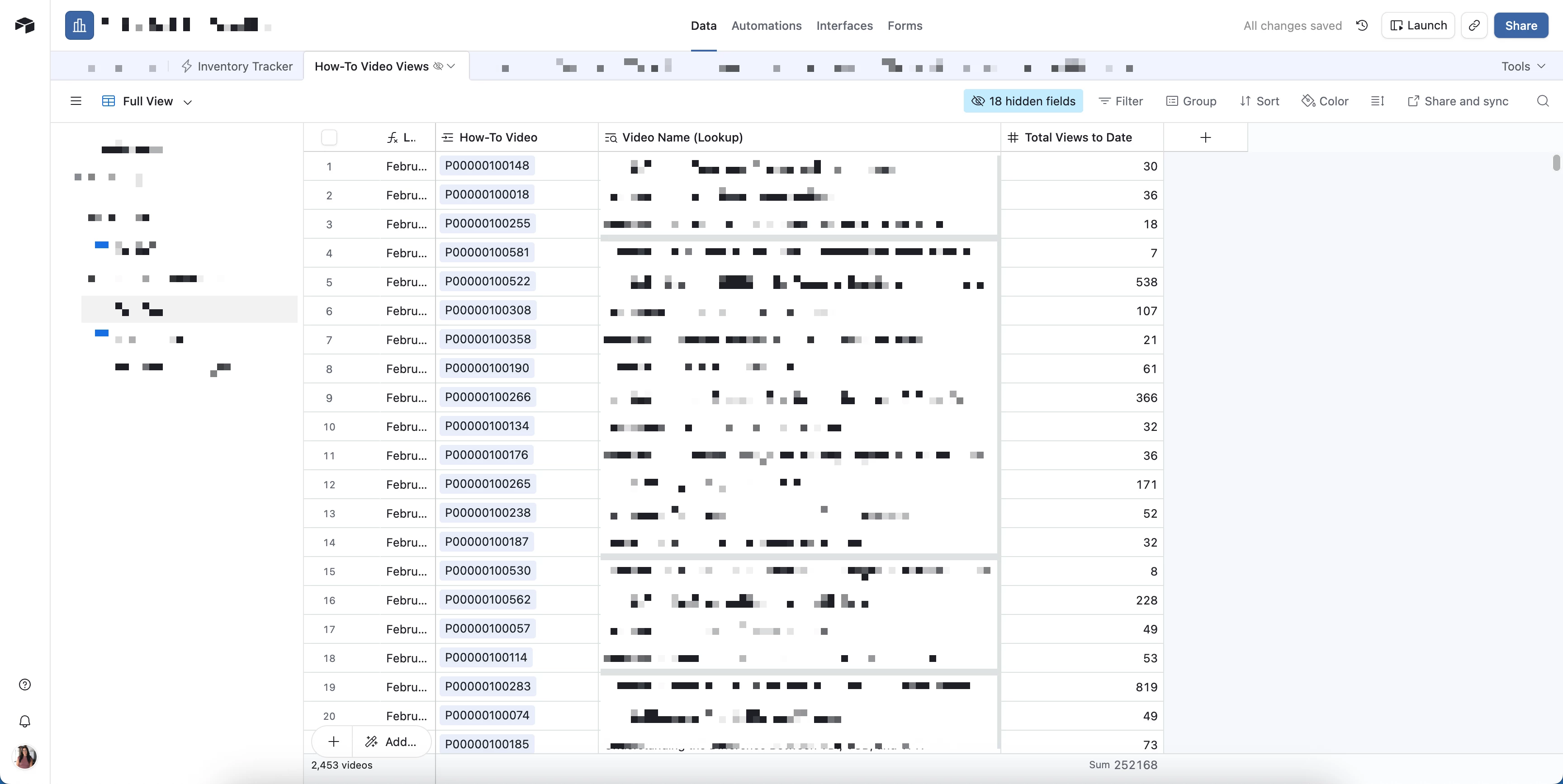Click the copy link icon
Image resolution: width=1563 pixels, height=784 pixels.
click(x=1474, y=25)
